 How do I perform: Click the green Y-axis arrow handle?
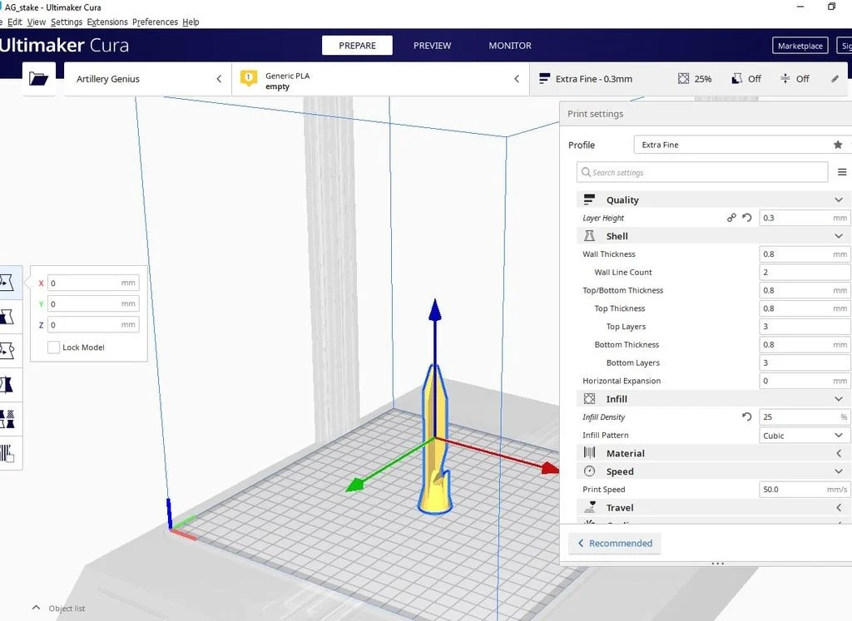355,484
